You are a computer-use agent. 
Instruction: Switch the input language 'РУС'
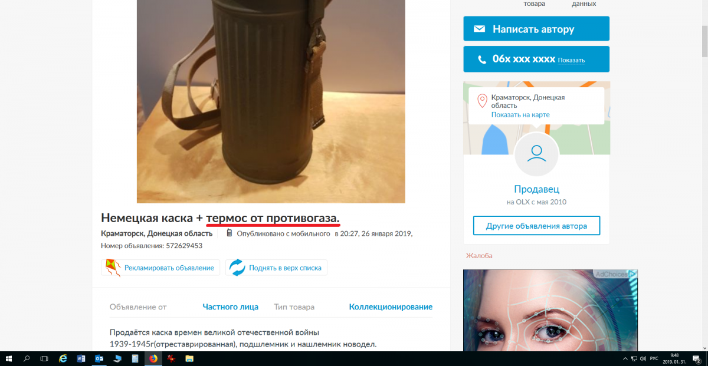tap(654, 358)
